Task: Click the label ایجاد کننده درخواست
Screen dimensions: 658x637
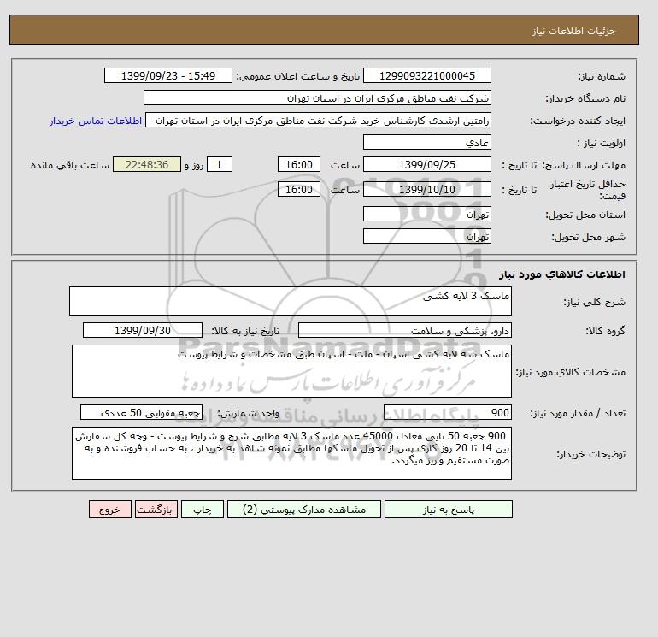Action: click(578, 121)
